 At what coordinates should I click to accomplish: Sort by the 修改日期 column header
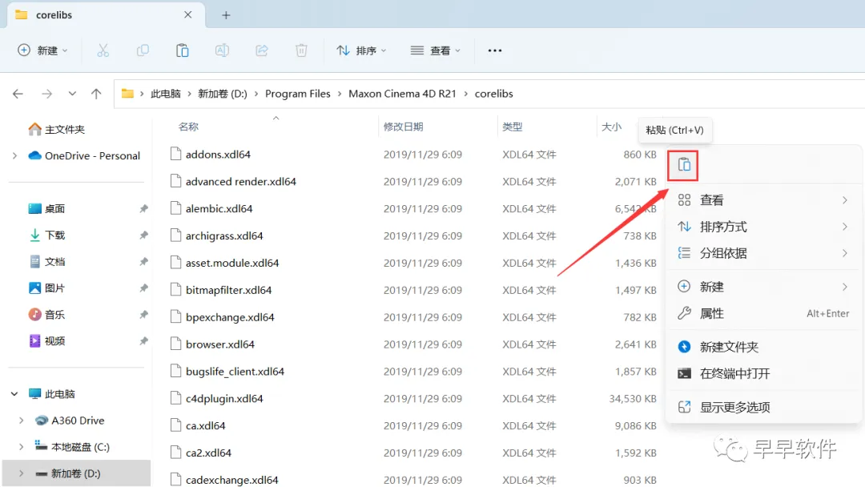[403, 127]
